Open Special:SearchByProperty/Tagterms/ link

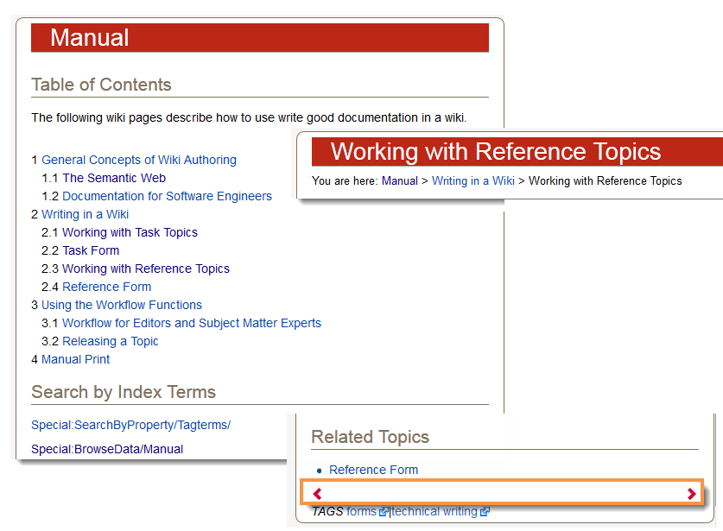[130, 425]
